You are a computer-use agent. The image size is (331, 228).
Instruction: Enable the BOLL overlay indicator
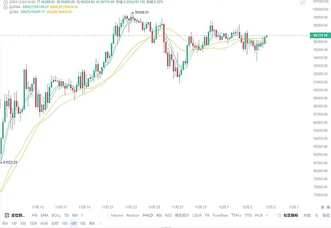tap(56, 215)
